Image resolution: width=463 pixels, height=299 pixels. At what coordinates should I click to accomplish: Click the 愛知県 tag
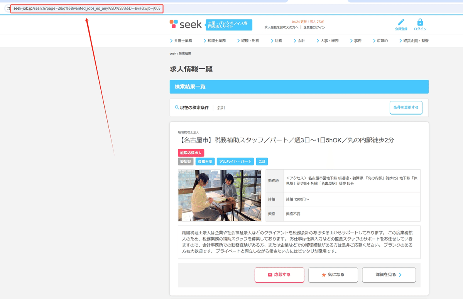pos(186,162)
